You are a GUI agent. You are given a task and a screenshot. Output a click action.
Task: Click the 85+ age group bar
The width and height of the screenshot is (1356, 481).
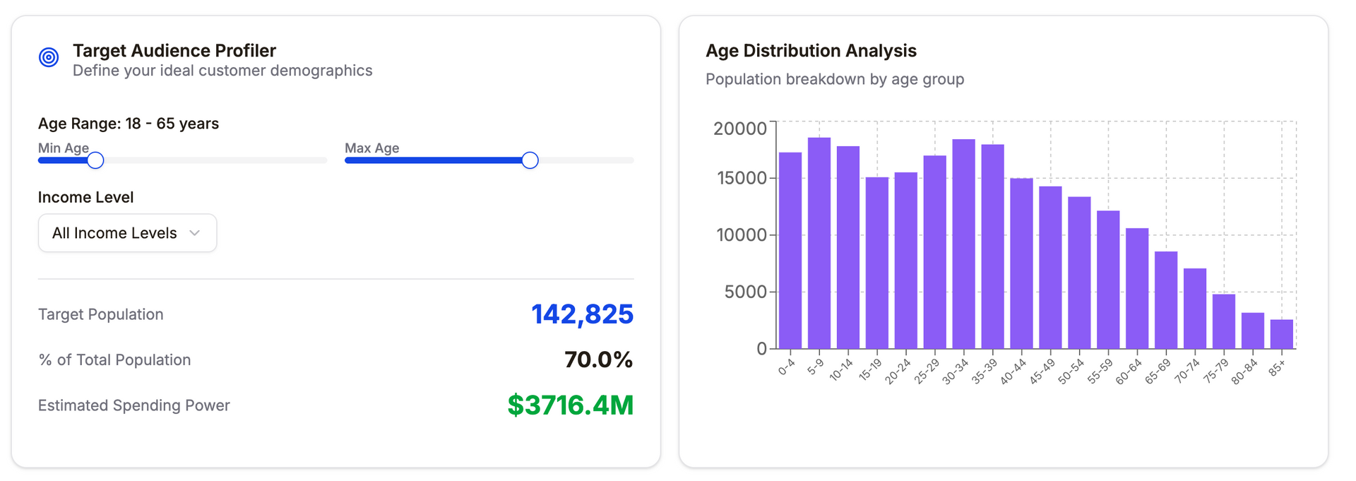[1282, 334]
